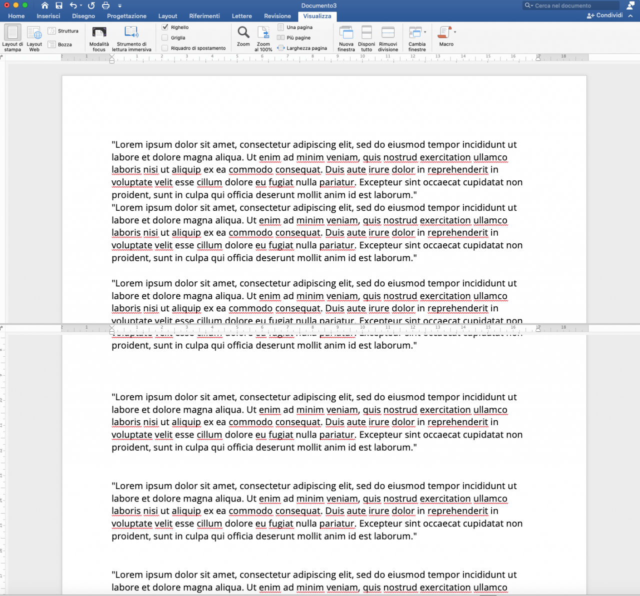The height and width of the screenshot is (596, 640).
Task: Enable Riquadro di spostamento checkbox
Action: coord(165,48)
